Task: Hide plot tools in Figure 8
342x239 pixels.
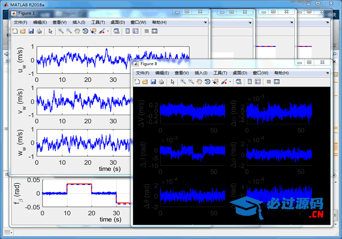Action: [269, 82]
